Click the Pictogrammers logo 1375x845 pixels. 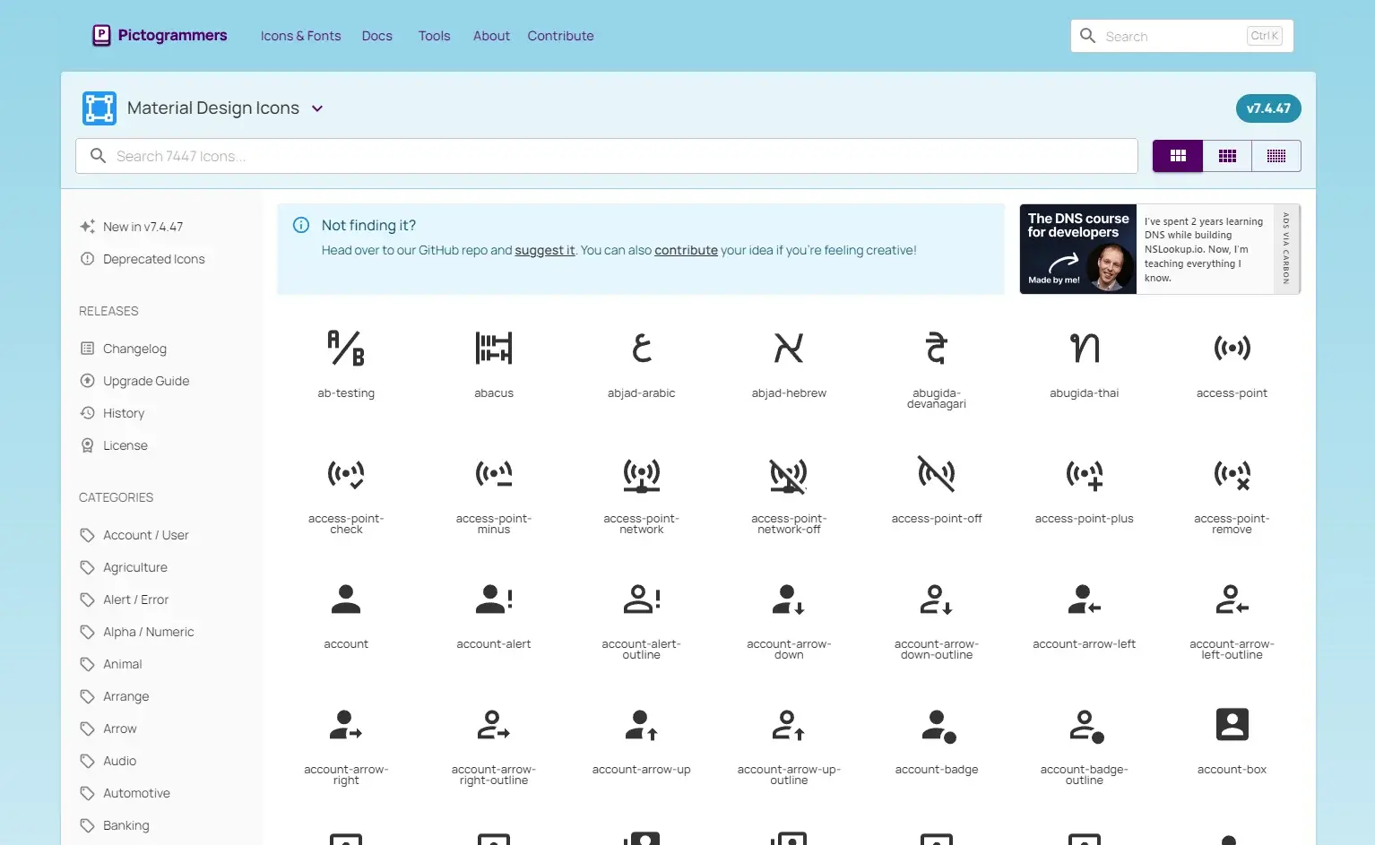160,35
